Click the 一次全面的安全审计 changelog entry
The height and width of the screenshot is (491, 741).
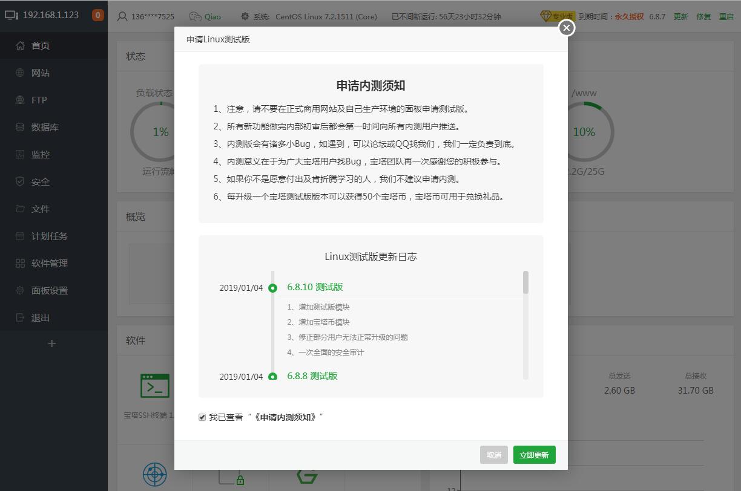tap(326, 353)
